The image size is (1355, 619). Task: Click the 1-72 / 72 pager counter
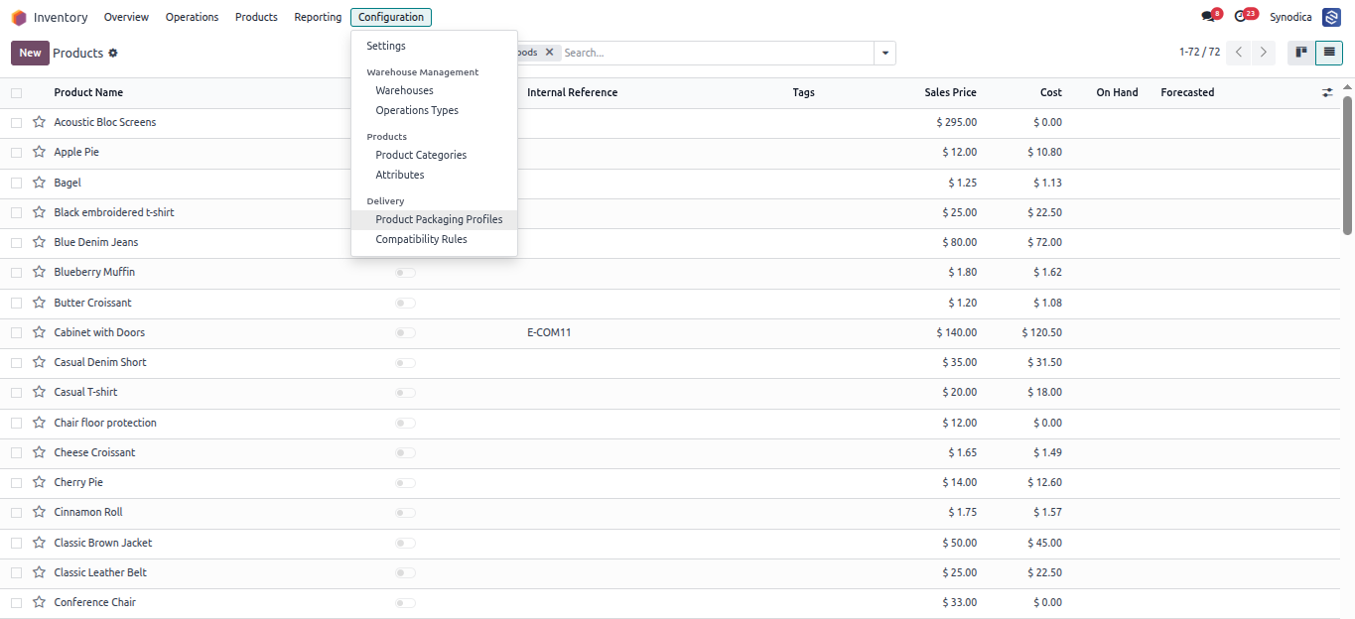[1199, 53]
